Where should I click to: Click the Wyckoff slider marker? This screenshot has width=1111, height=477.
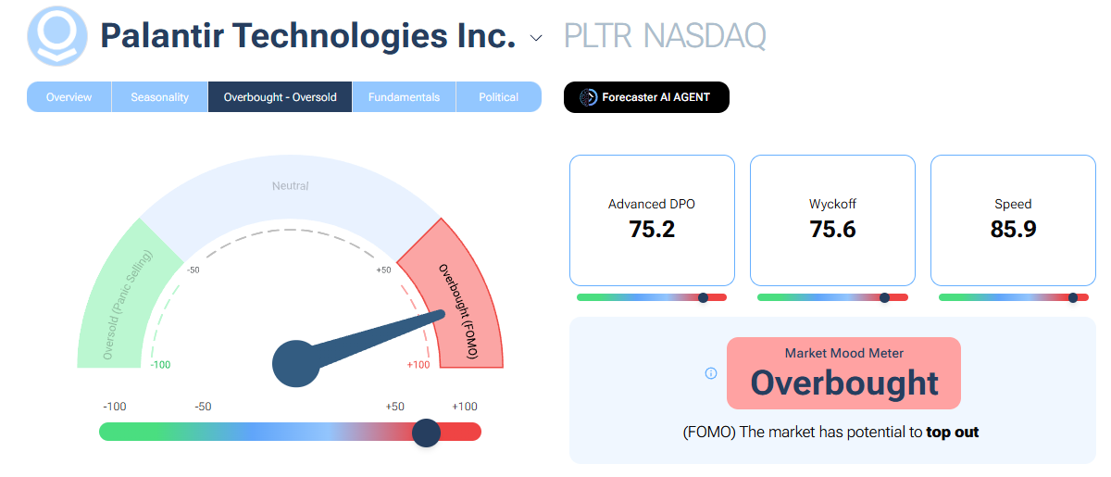click(x=884, y=297)
